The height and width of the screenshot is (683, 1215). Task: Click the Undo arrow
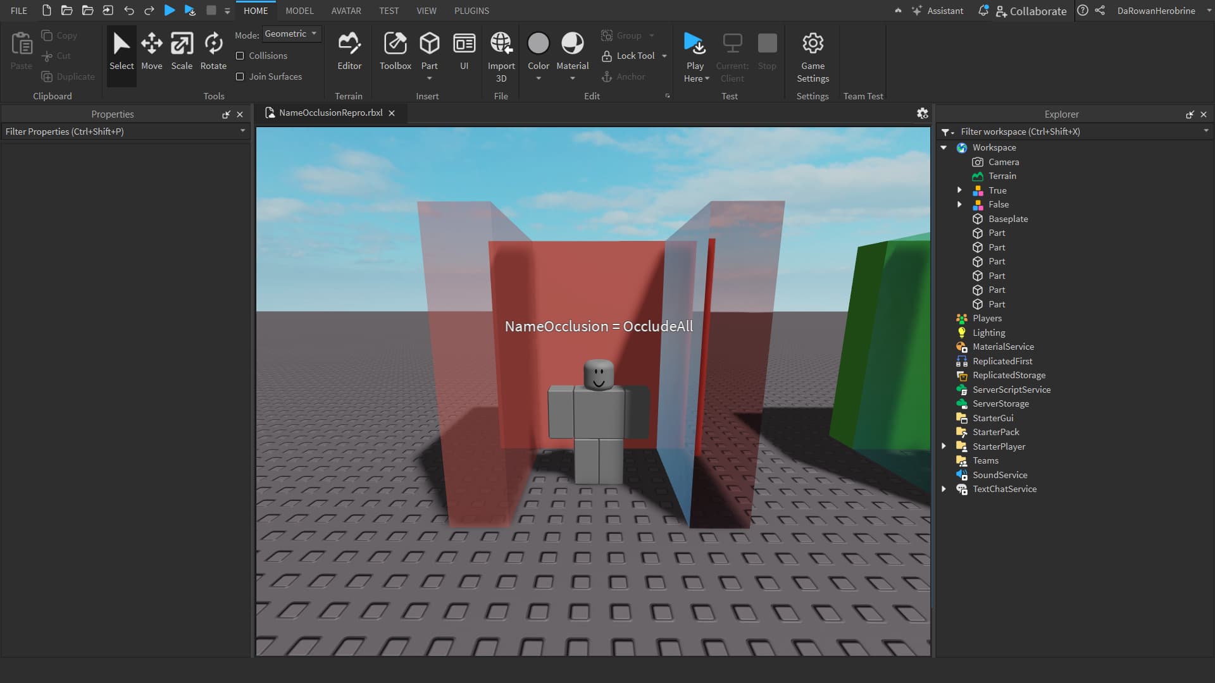tap(129, 10)
